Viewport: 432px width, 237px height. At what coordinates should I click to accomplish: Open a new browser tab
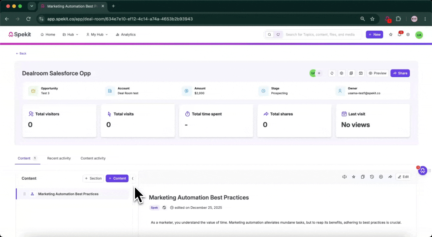click(113, 6)
